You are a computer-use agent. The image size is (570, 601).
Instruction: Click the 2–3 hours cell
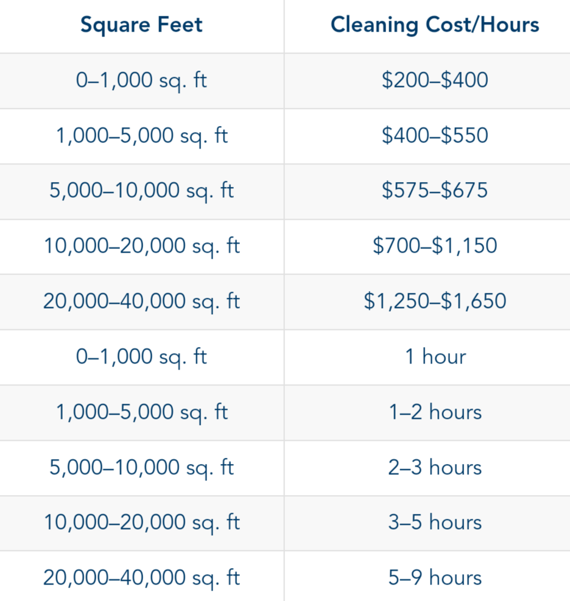435,468
